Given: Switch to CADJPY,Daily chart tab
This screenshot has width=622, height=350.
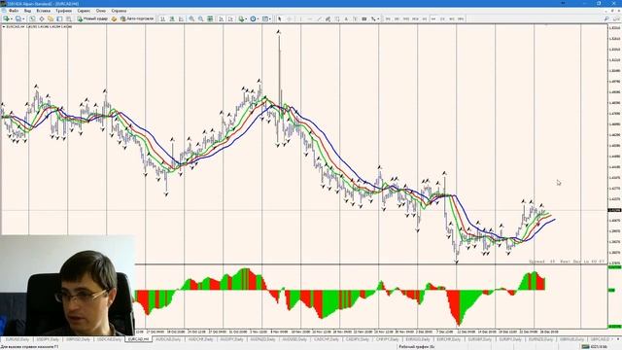Looking at the screenshot, I should point(358,339).
